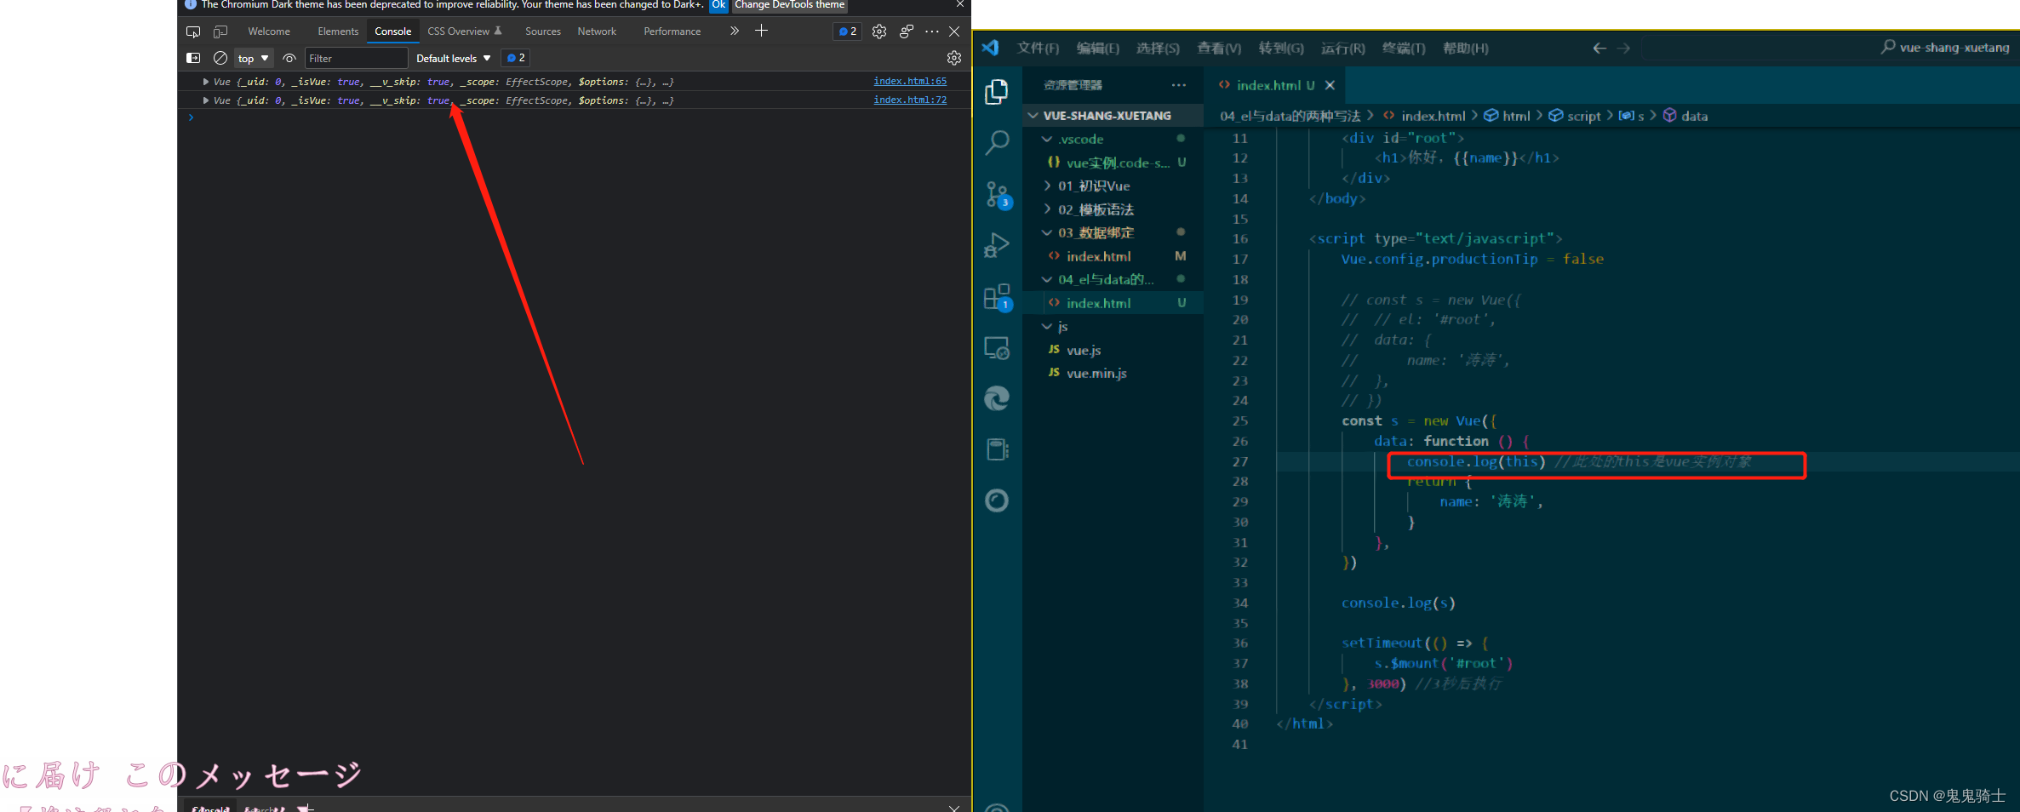Open the Explorer icon in activity bar
This screenshot has height=812, width=2020.
(997, 91)
